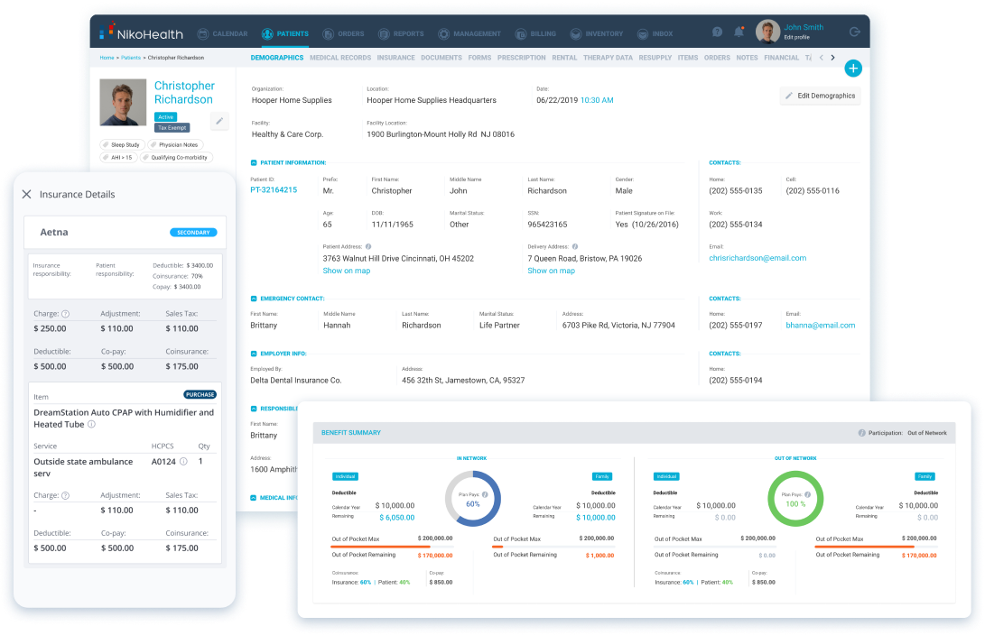Click the Edit Demographics button
The width and height of the screenshot is (985, 635).
(820, 96)
